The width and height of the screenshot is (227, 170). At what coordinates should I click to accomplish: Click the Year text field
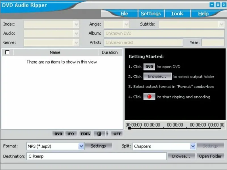[x=213, y=42]
